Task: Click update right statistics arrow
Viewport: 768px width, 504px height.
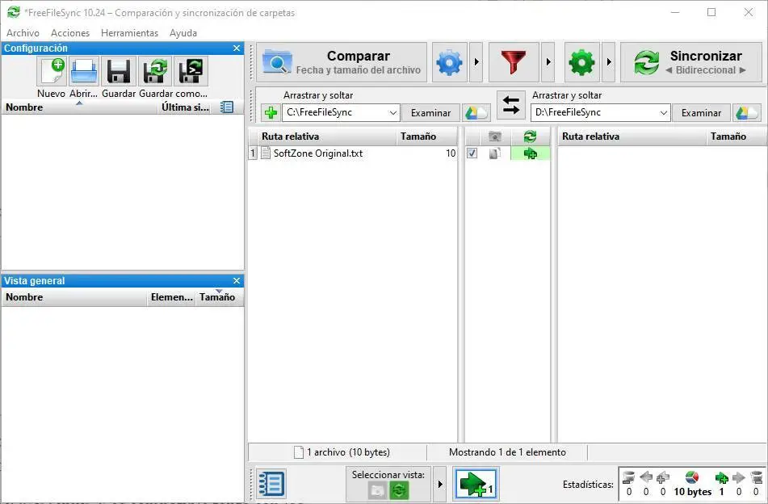Action: click(739, 477)
